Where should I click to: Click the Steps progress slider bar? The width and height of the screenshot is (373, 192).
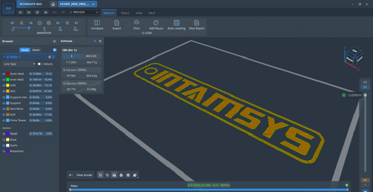point(209,189)
